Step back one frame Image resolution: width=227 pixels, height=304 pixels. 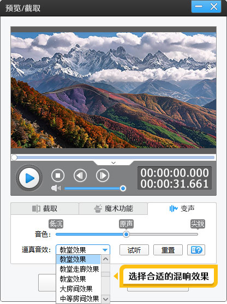click(80, 176)
